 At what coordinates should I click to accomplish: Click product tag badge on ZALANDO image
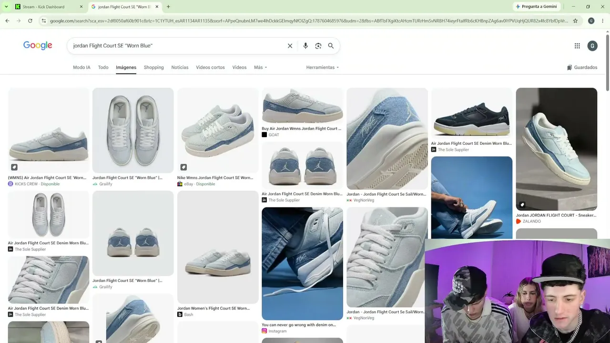click(x=522, y=205)
